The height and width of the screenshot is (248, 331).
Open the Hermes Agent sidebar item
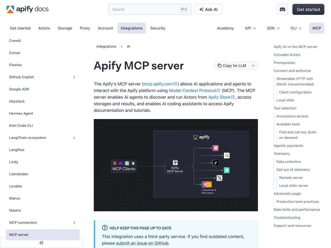click(x=21, y=114)
